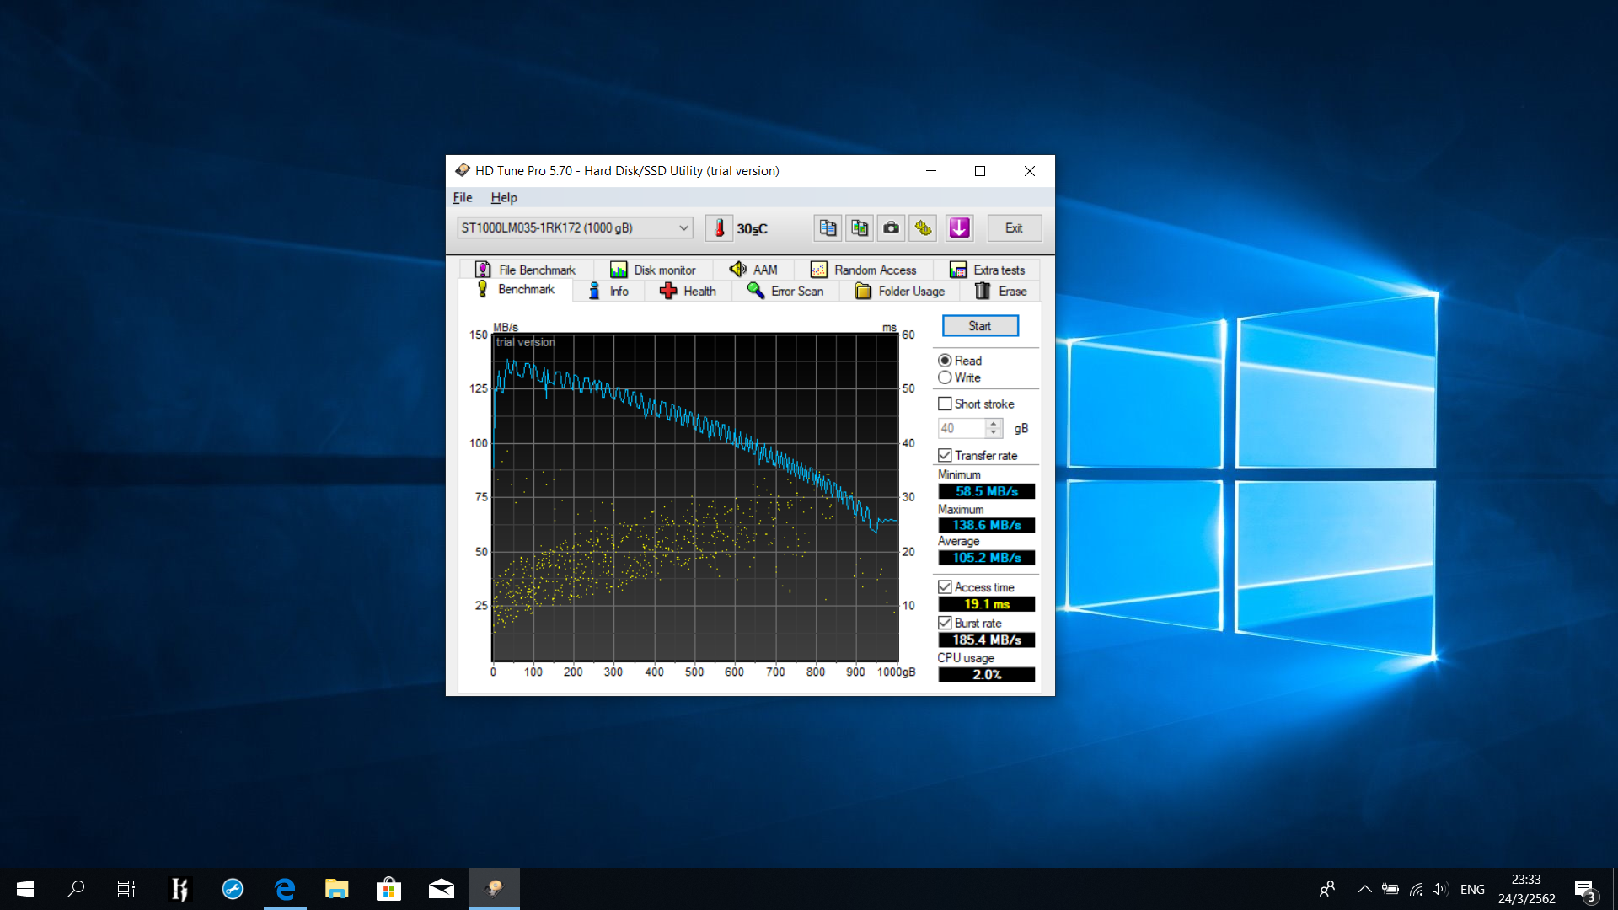Open the People icon in the tray
This screenshot has width=1618, height=910.
click(1327, 889)
